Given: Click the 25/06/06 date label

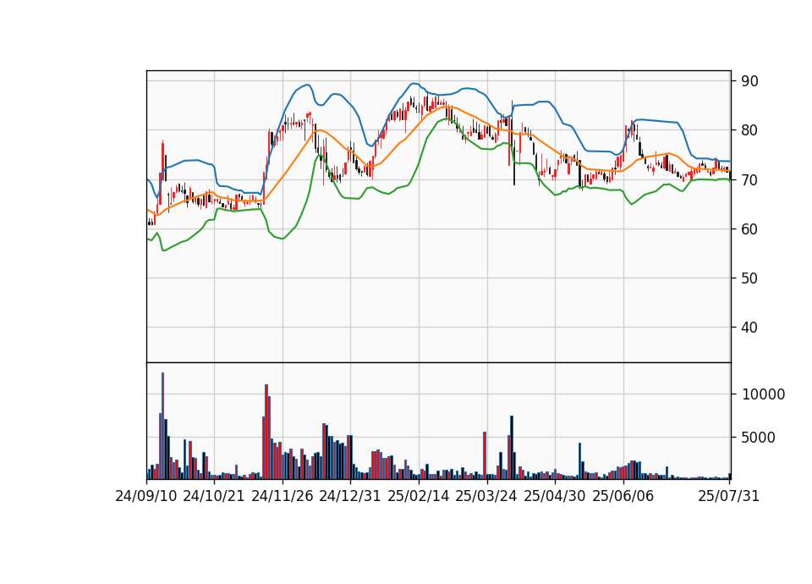Looking at the screenshot, I should tap(623, 496).
